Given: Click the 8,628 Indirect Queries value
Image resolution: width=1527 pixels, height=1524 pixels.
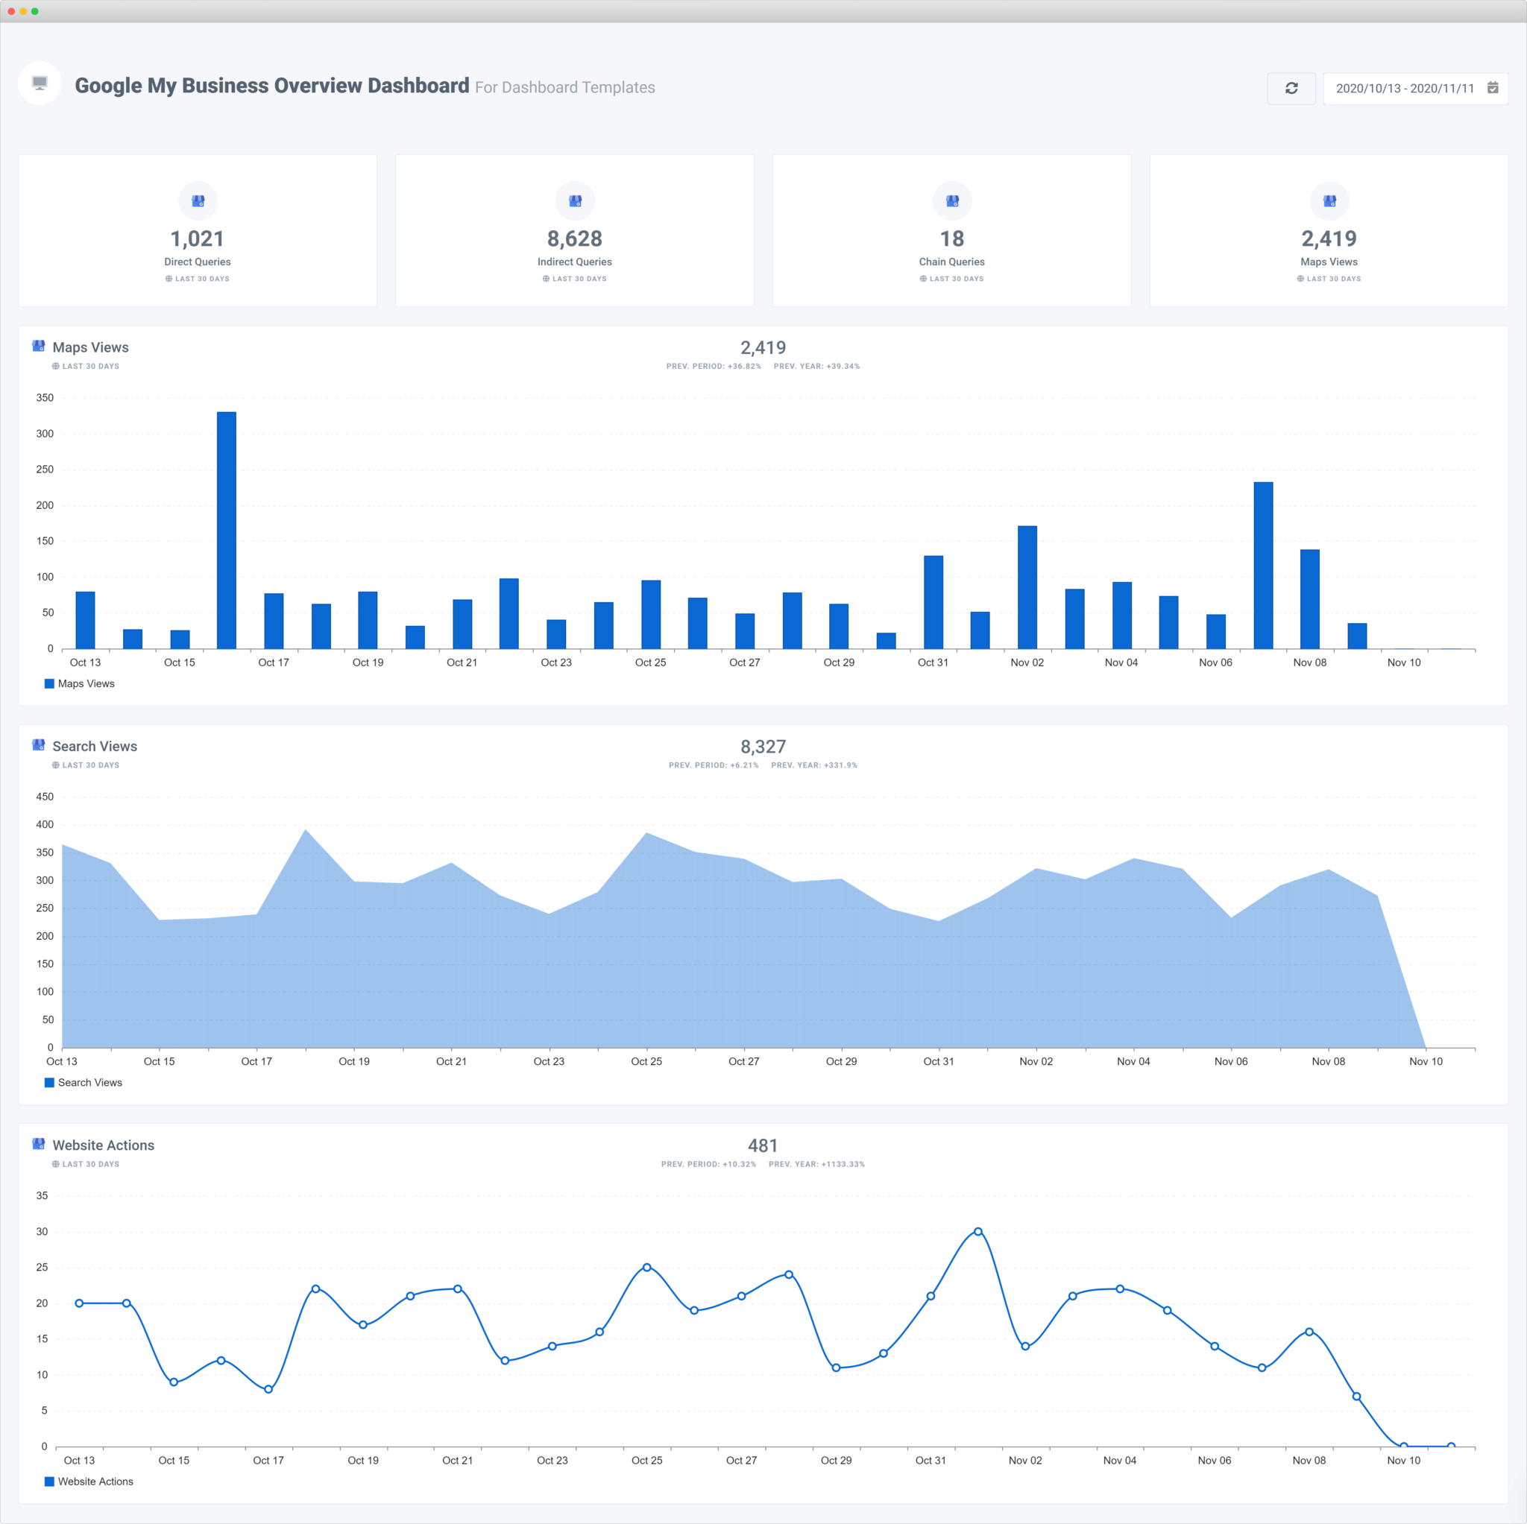Looking at the screenshot, I should pos(575,238).
